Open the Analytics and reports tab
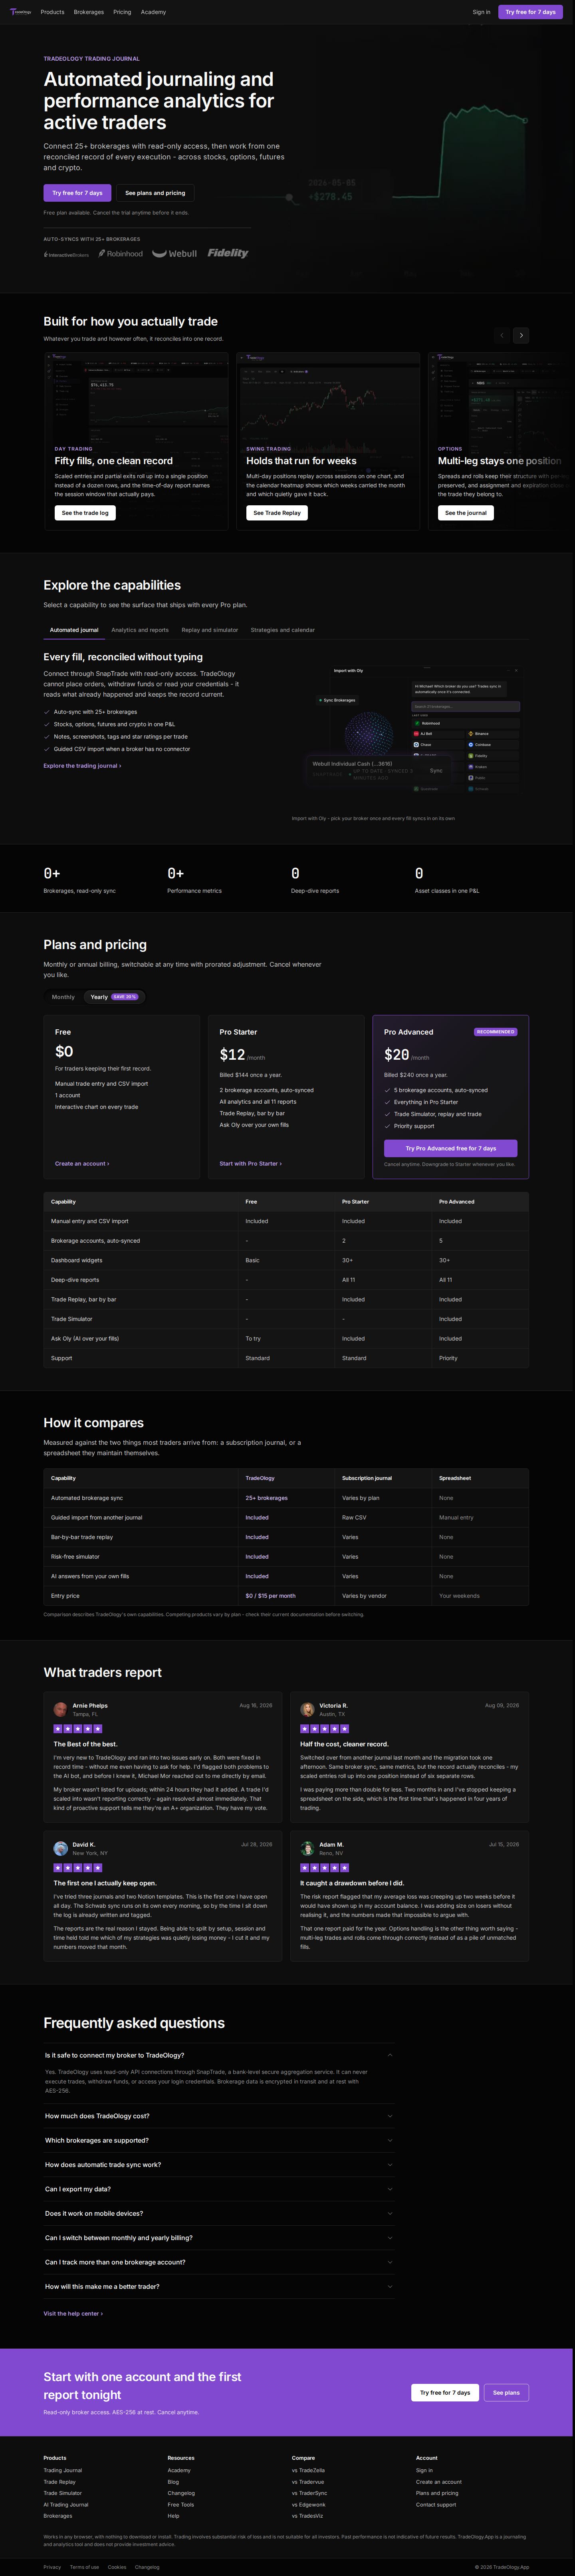Image resolution: width=575 pixels, height=2576 pixels. click(x=140, y=630)
